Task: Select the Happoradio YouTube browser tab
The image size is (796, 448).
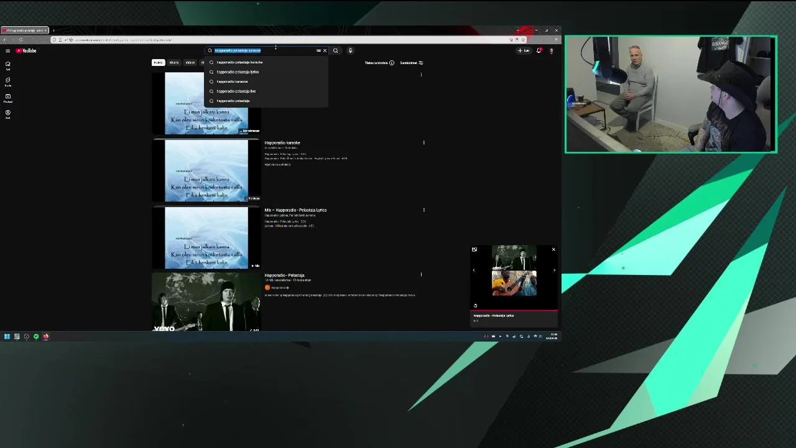Action: tap(25, 30)
